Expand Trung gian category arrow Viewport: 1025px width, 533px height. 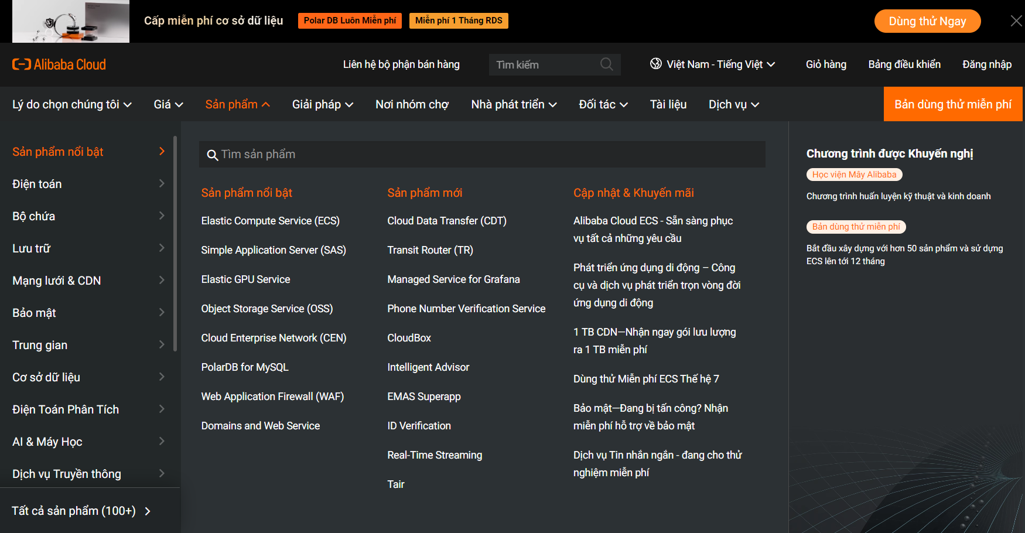pyautogui.click(x=162, y=345)
